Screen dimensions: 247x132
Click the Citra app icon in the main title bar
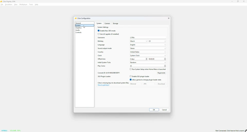(x=1, y=2)
